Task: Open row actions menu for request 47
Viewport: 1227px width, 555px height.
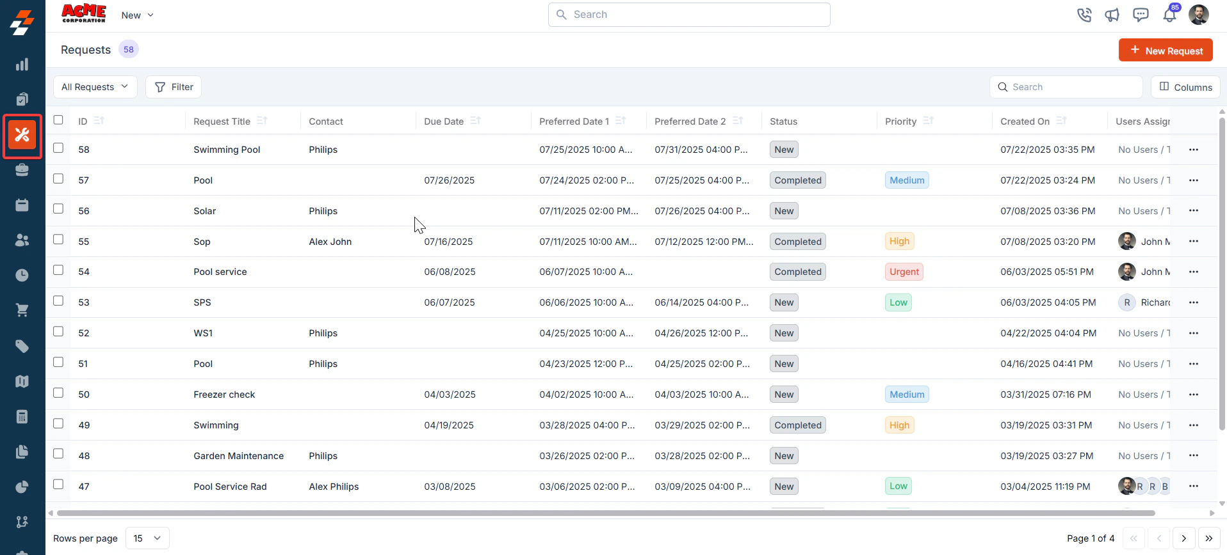Action: point(1194,486)
